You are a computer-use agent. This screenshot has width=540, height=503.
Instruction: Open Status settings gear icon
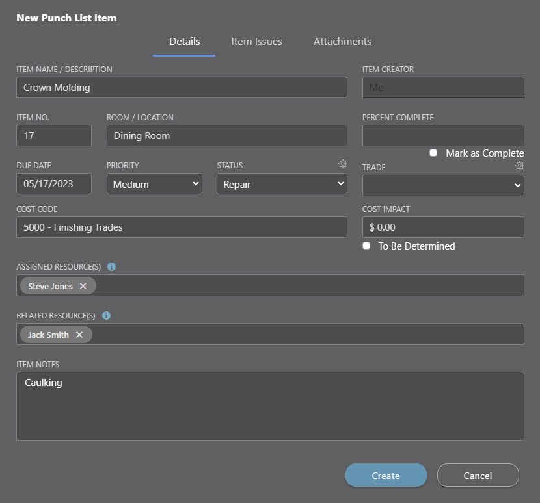[x=342, y=164]
